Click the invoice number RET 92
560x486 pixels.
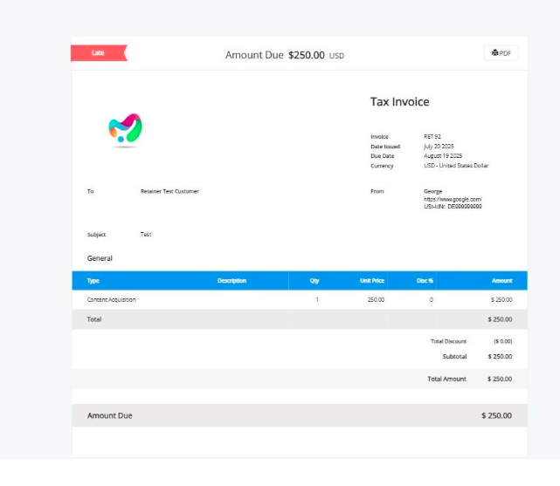[x=432, y=137]
